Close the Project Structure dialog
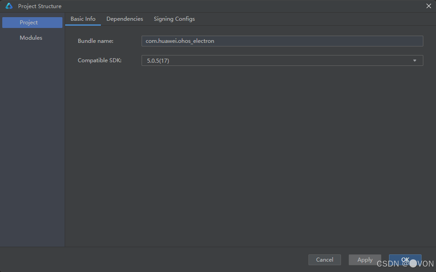436x272 pixels. click(428, 6)
